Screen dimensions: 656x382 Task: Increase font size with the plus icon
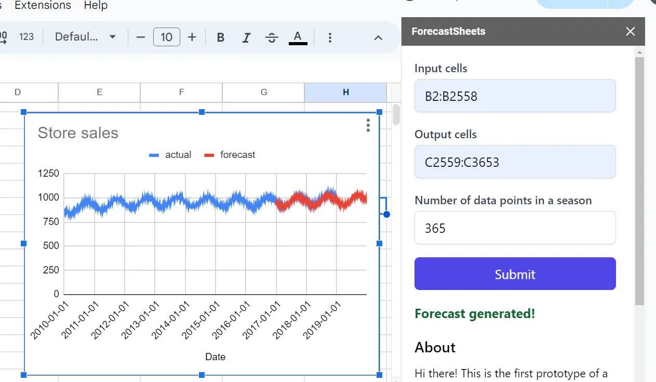pos(192,37)
